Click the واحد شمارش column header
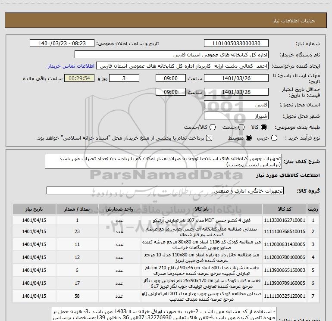 [119, 209]
